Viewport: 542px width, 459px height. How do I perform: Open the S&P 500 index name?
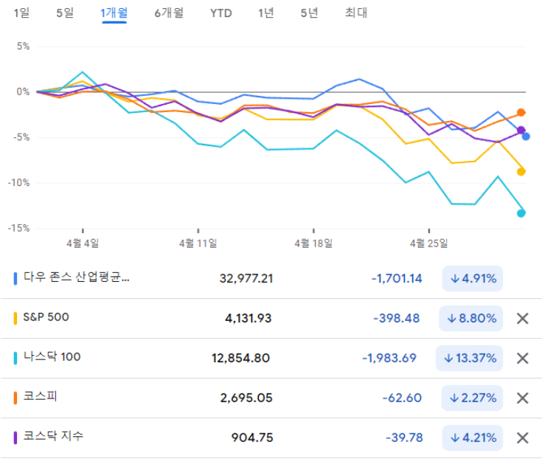pyautogui.click(x=46, y=317)
